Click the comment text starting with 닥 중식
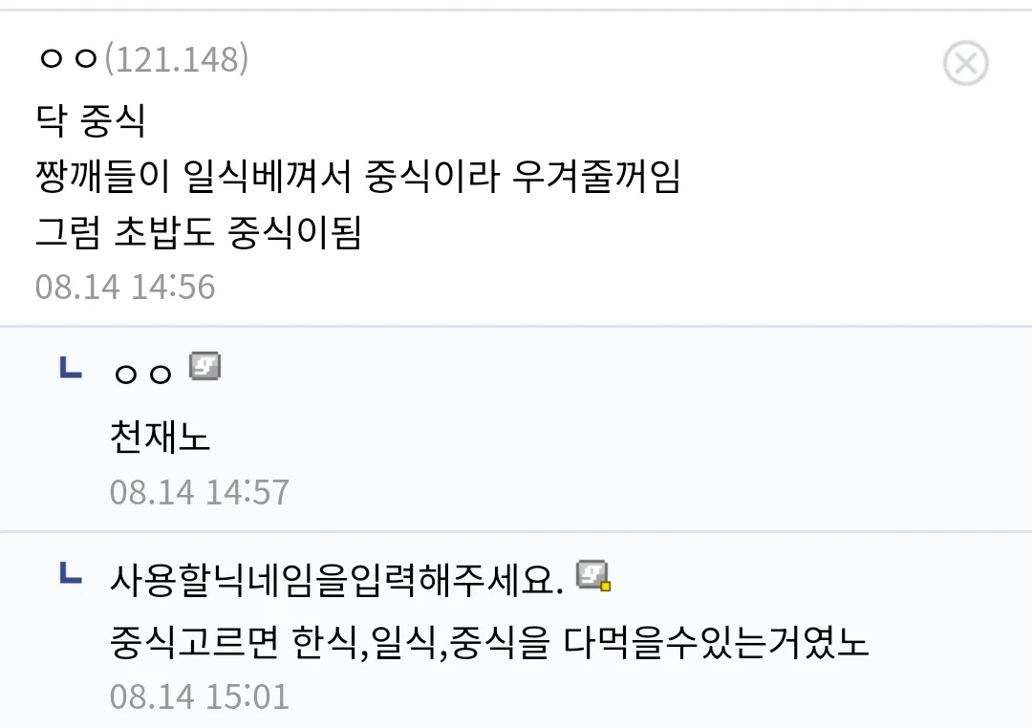The image size is (1032, 728). pyautogui.click(x=357, y=177)
